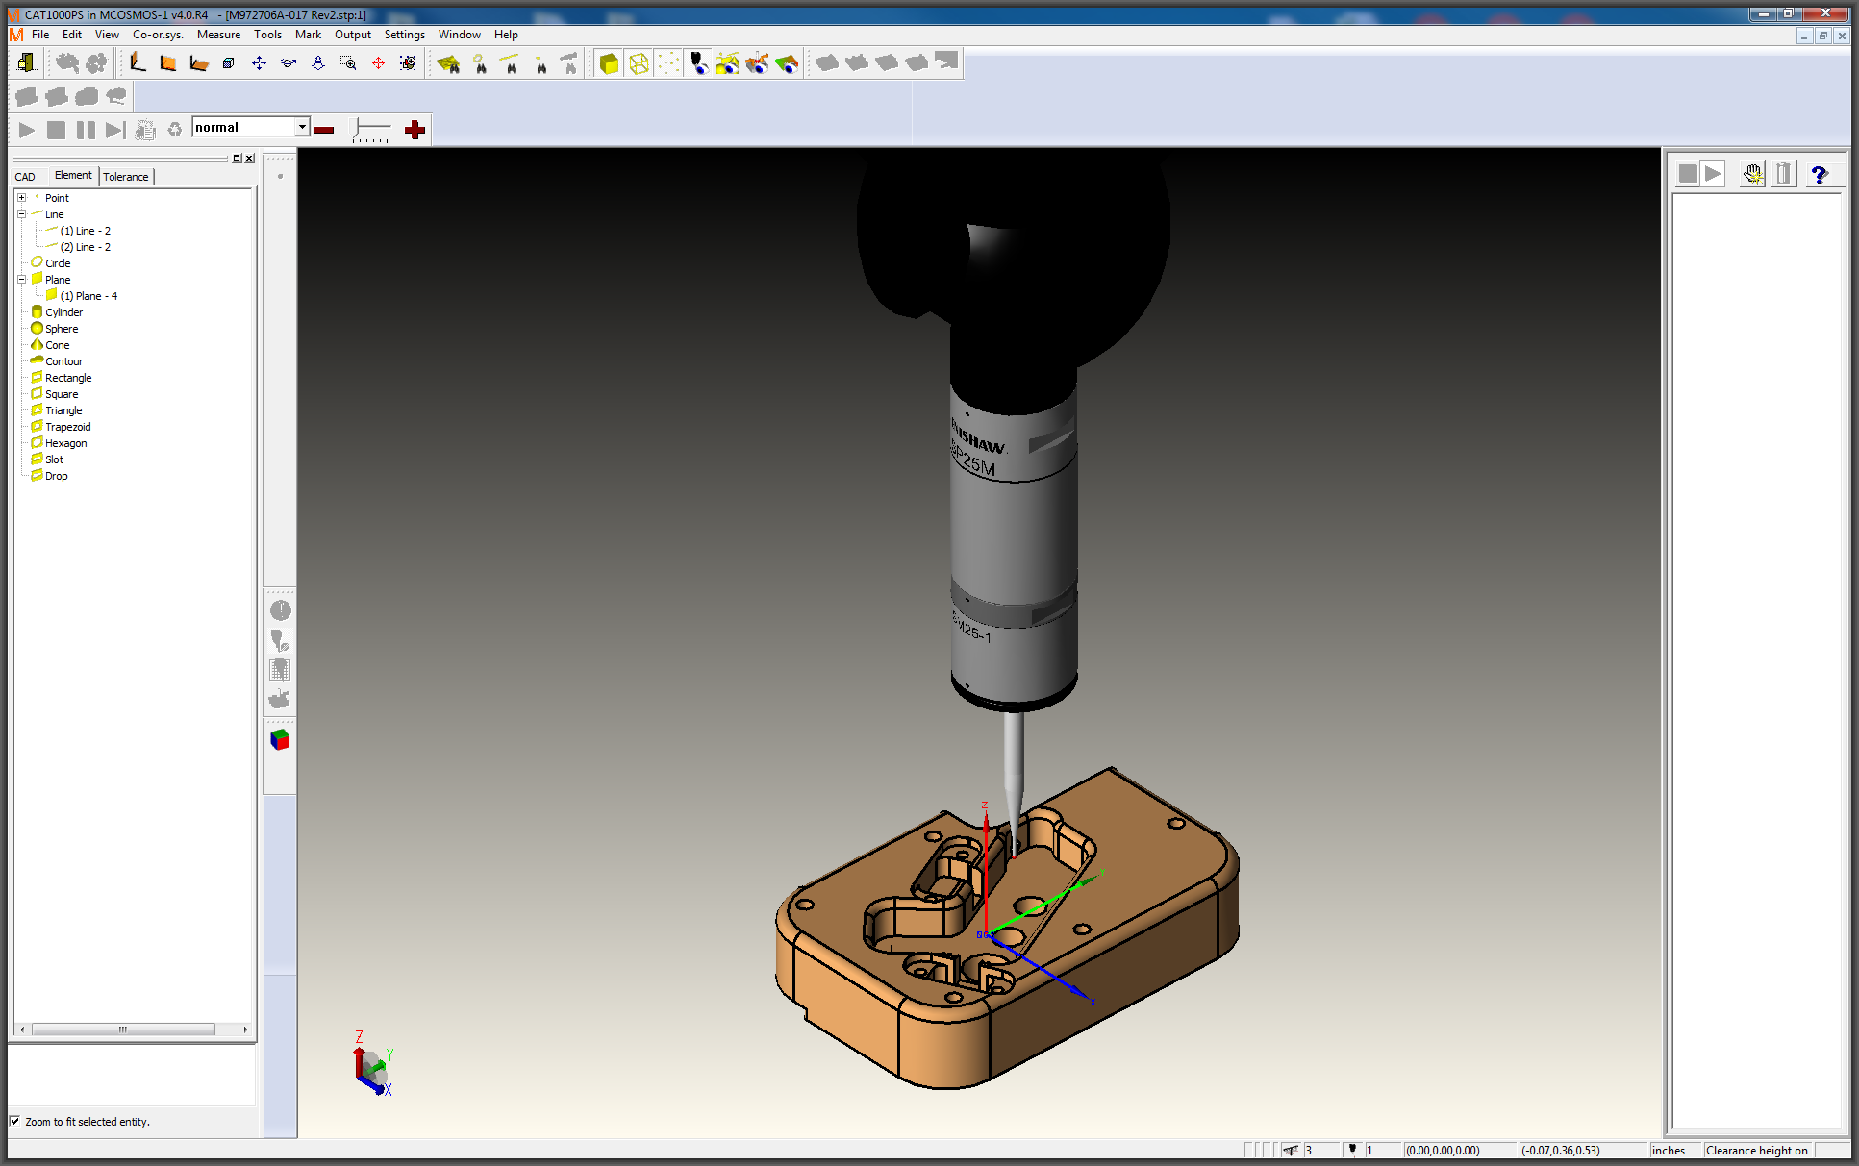Click the zoom to fit icon
1859x1166 pixels.
pos(408,63)
